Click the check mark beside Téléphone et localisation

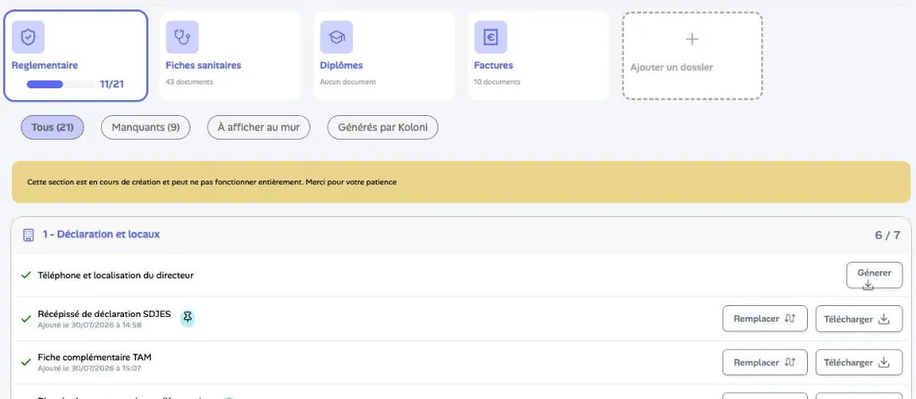coord(26,274)
